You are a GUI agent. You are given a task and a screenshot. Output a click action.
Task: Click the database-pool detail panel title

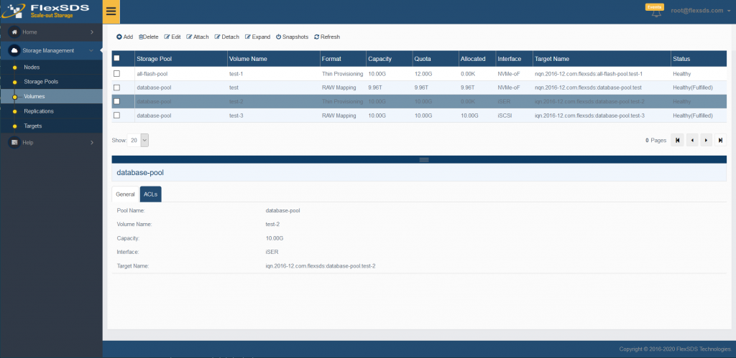tap(140, 172)
